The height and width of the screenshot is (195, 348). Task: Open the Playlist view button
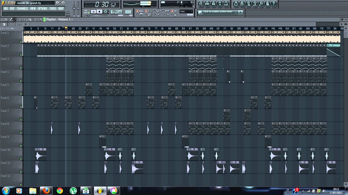click(201, 4)
